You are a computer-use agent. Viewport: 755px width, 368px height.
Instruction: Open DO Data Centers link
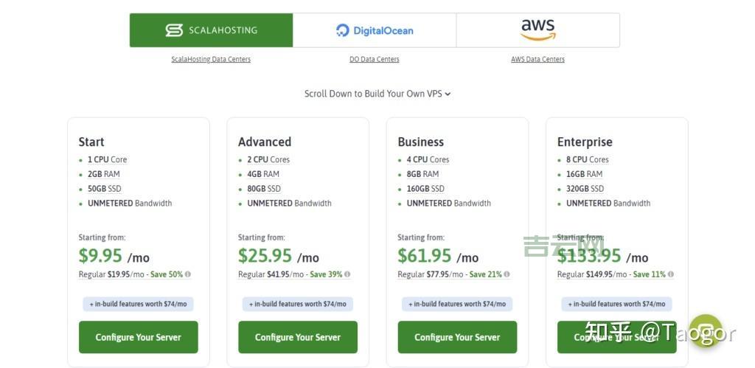click(375, 59)
